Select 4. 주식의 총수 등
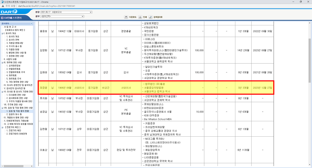 [14, 46]
